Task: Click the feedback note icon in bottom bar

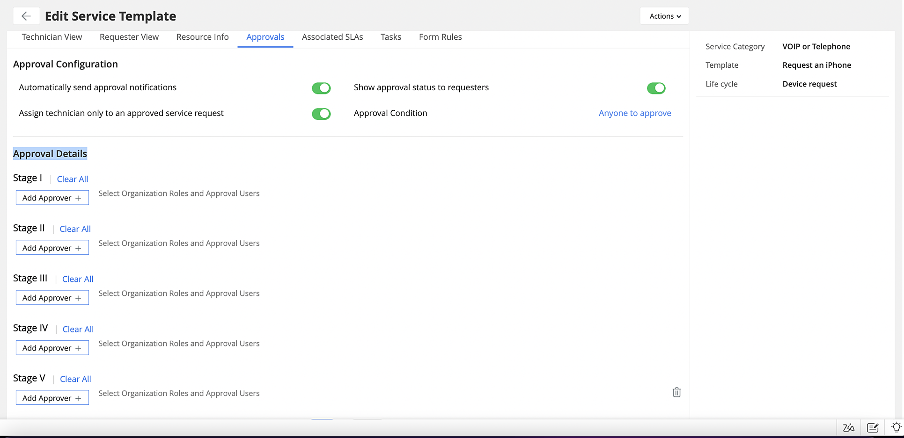Action: tap(873, 427)
